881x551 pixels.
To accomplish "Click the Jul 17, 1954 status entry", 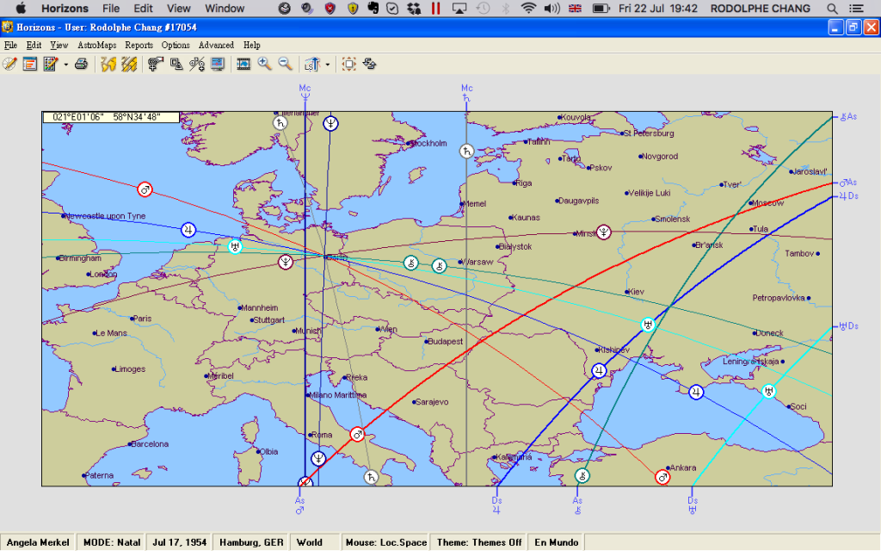I will click(179, 542).
